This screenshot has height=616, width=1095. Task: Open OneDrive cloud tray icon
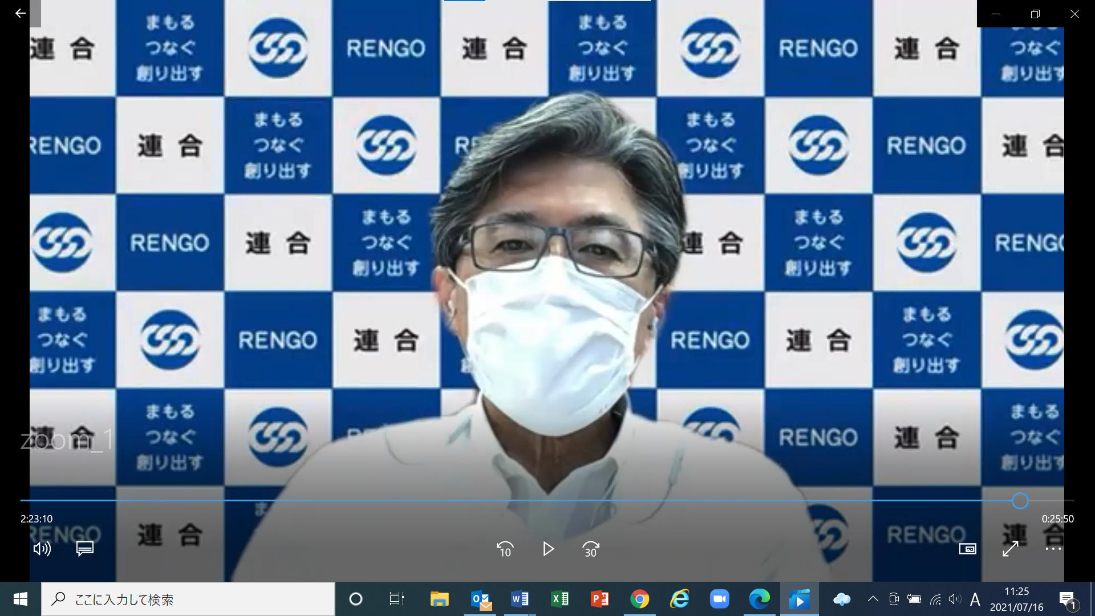coord(842,599)
